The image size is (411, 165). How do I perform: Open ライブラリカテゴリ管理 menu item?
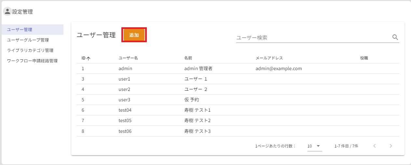pos(30,50)
